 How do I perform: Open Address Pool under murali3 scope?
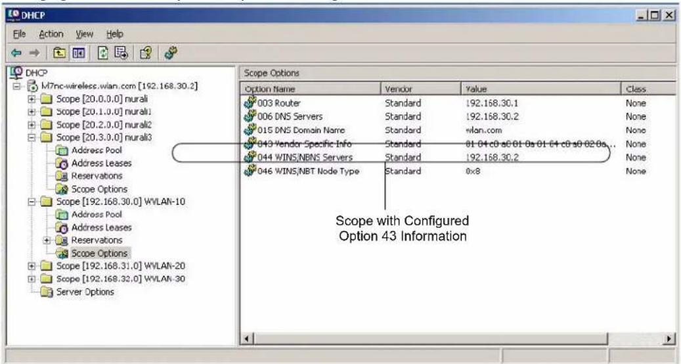coord(97,150)
